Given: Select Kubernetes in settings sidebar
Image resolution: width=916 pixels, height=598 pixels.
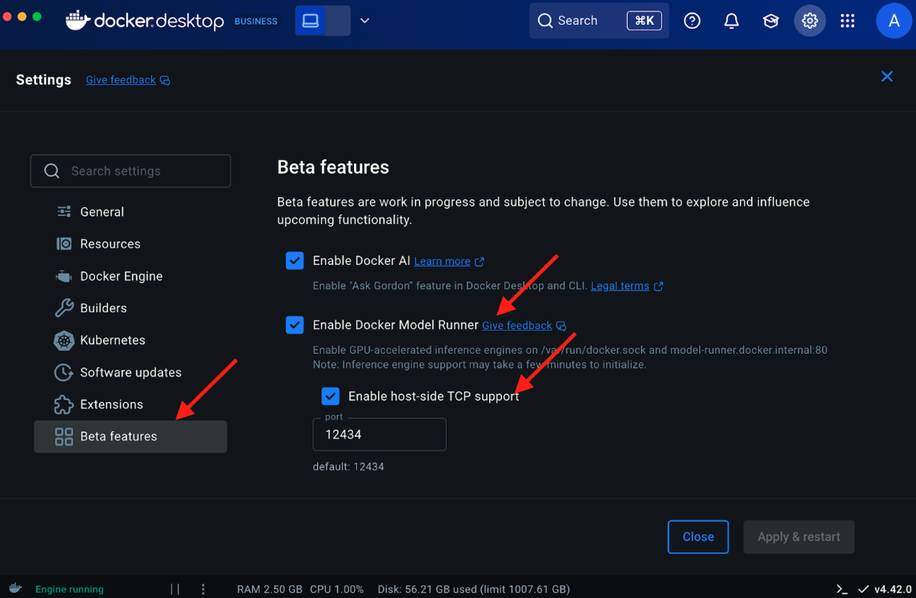Looking at the screenshot, I should [112, 340].
